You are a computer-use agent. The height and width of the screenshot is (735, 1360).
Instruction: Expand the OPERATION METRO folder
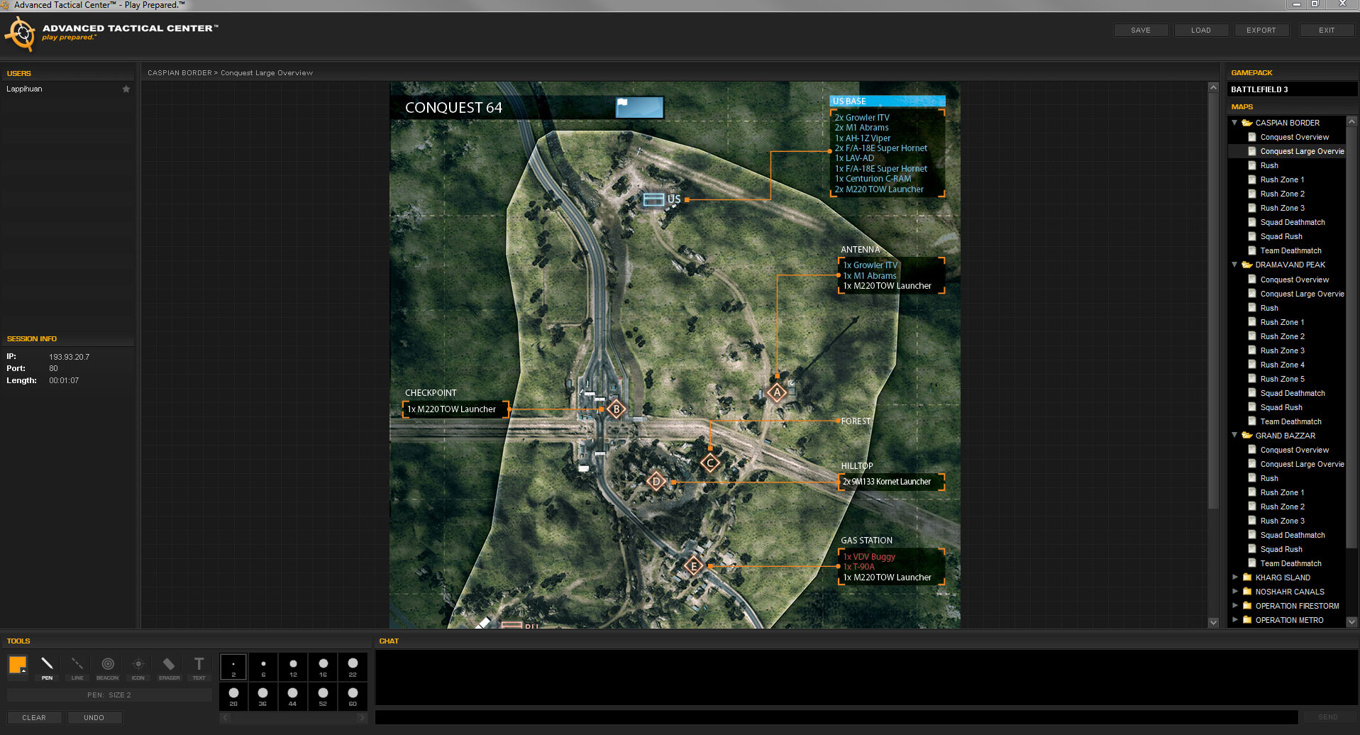point(1234,619)
